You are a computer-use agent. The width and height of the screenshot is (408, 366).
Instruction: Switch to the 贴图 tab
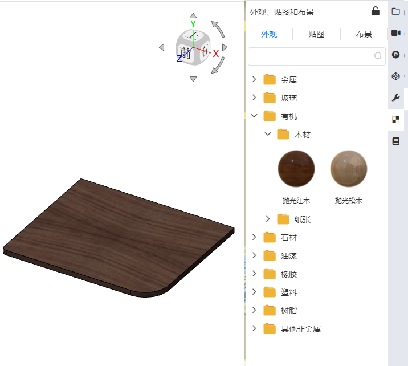(316, 34)
